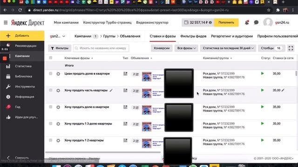Viewport: 298px width, 167px height.
Task: Go to Группы breadcrumb
Action: [109, 36]
